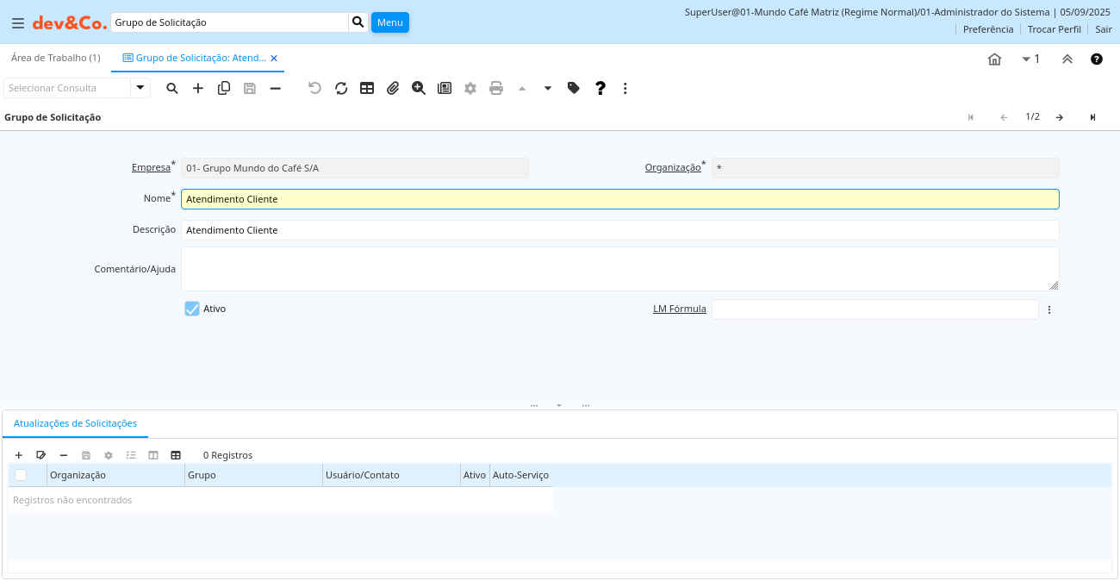Go to home via house icon
1120x581 pixels.
coord(994,59)
